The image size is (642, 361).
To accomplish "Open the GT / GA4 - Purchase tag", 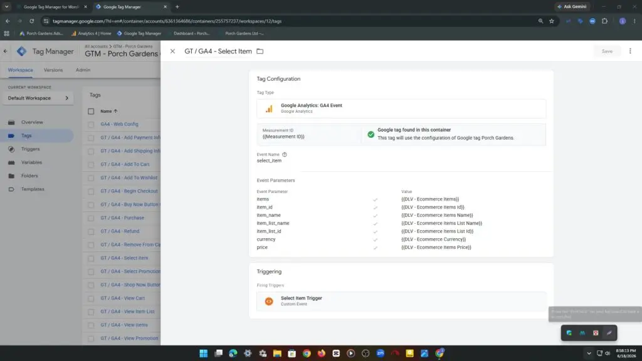I will pyautogui.click(x=122, y=217).
